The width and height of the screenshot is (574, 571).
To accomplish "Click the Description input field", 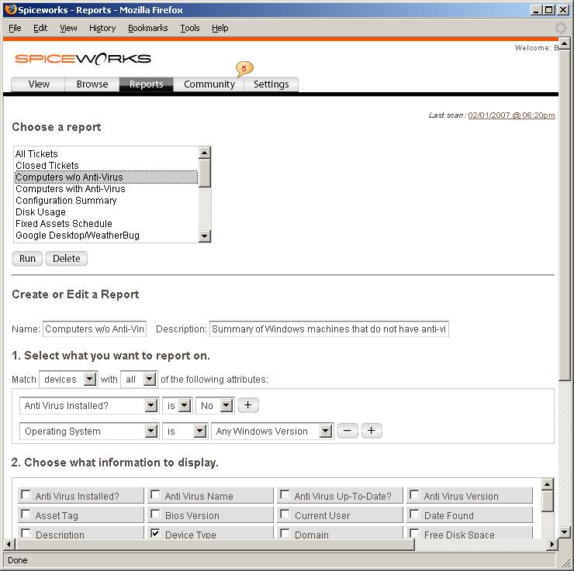I will tap(329, 329).
